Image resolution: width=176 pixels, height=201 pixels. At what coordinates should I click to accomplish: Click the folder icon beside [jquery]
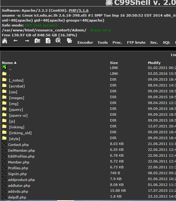pyautogui.click(x=4, y=109)
